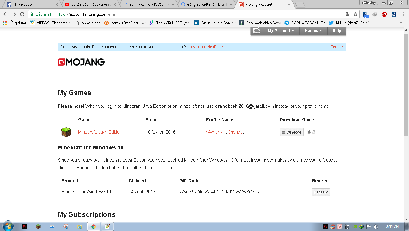Download the game for Mac
409x231 pixels.
[309, 132]
